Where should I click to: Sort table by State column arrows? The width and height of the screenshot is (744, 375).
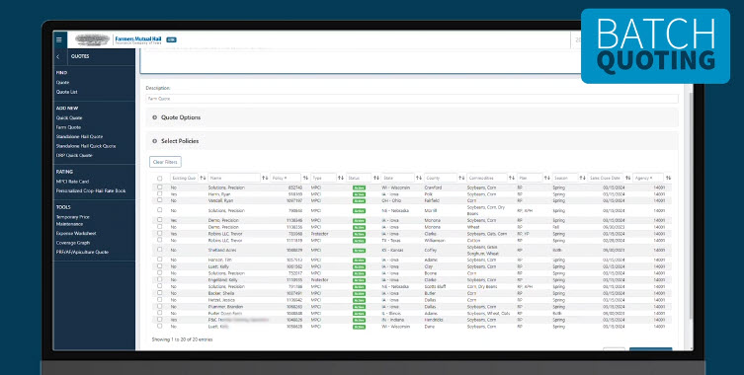(419, 178)
